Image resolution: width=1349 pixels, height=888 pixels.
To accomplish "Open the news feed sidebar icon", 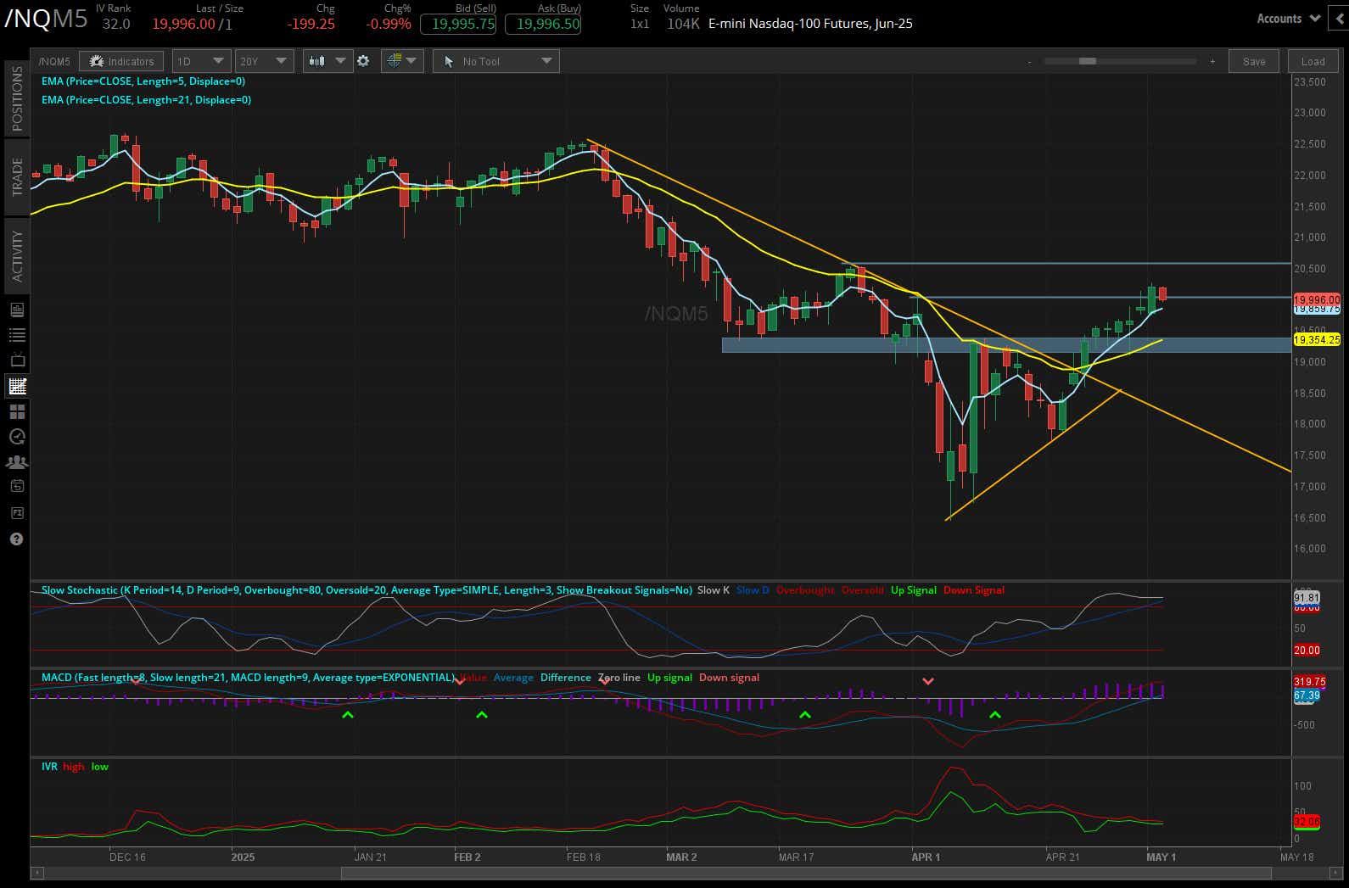I will (17, 310).
